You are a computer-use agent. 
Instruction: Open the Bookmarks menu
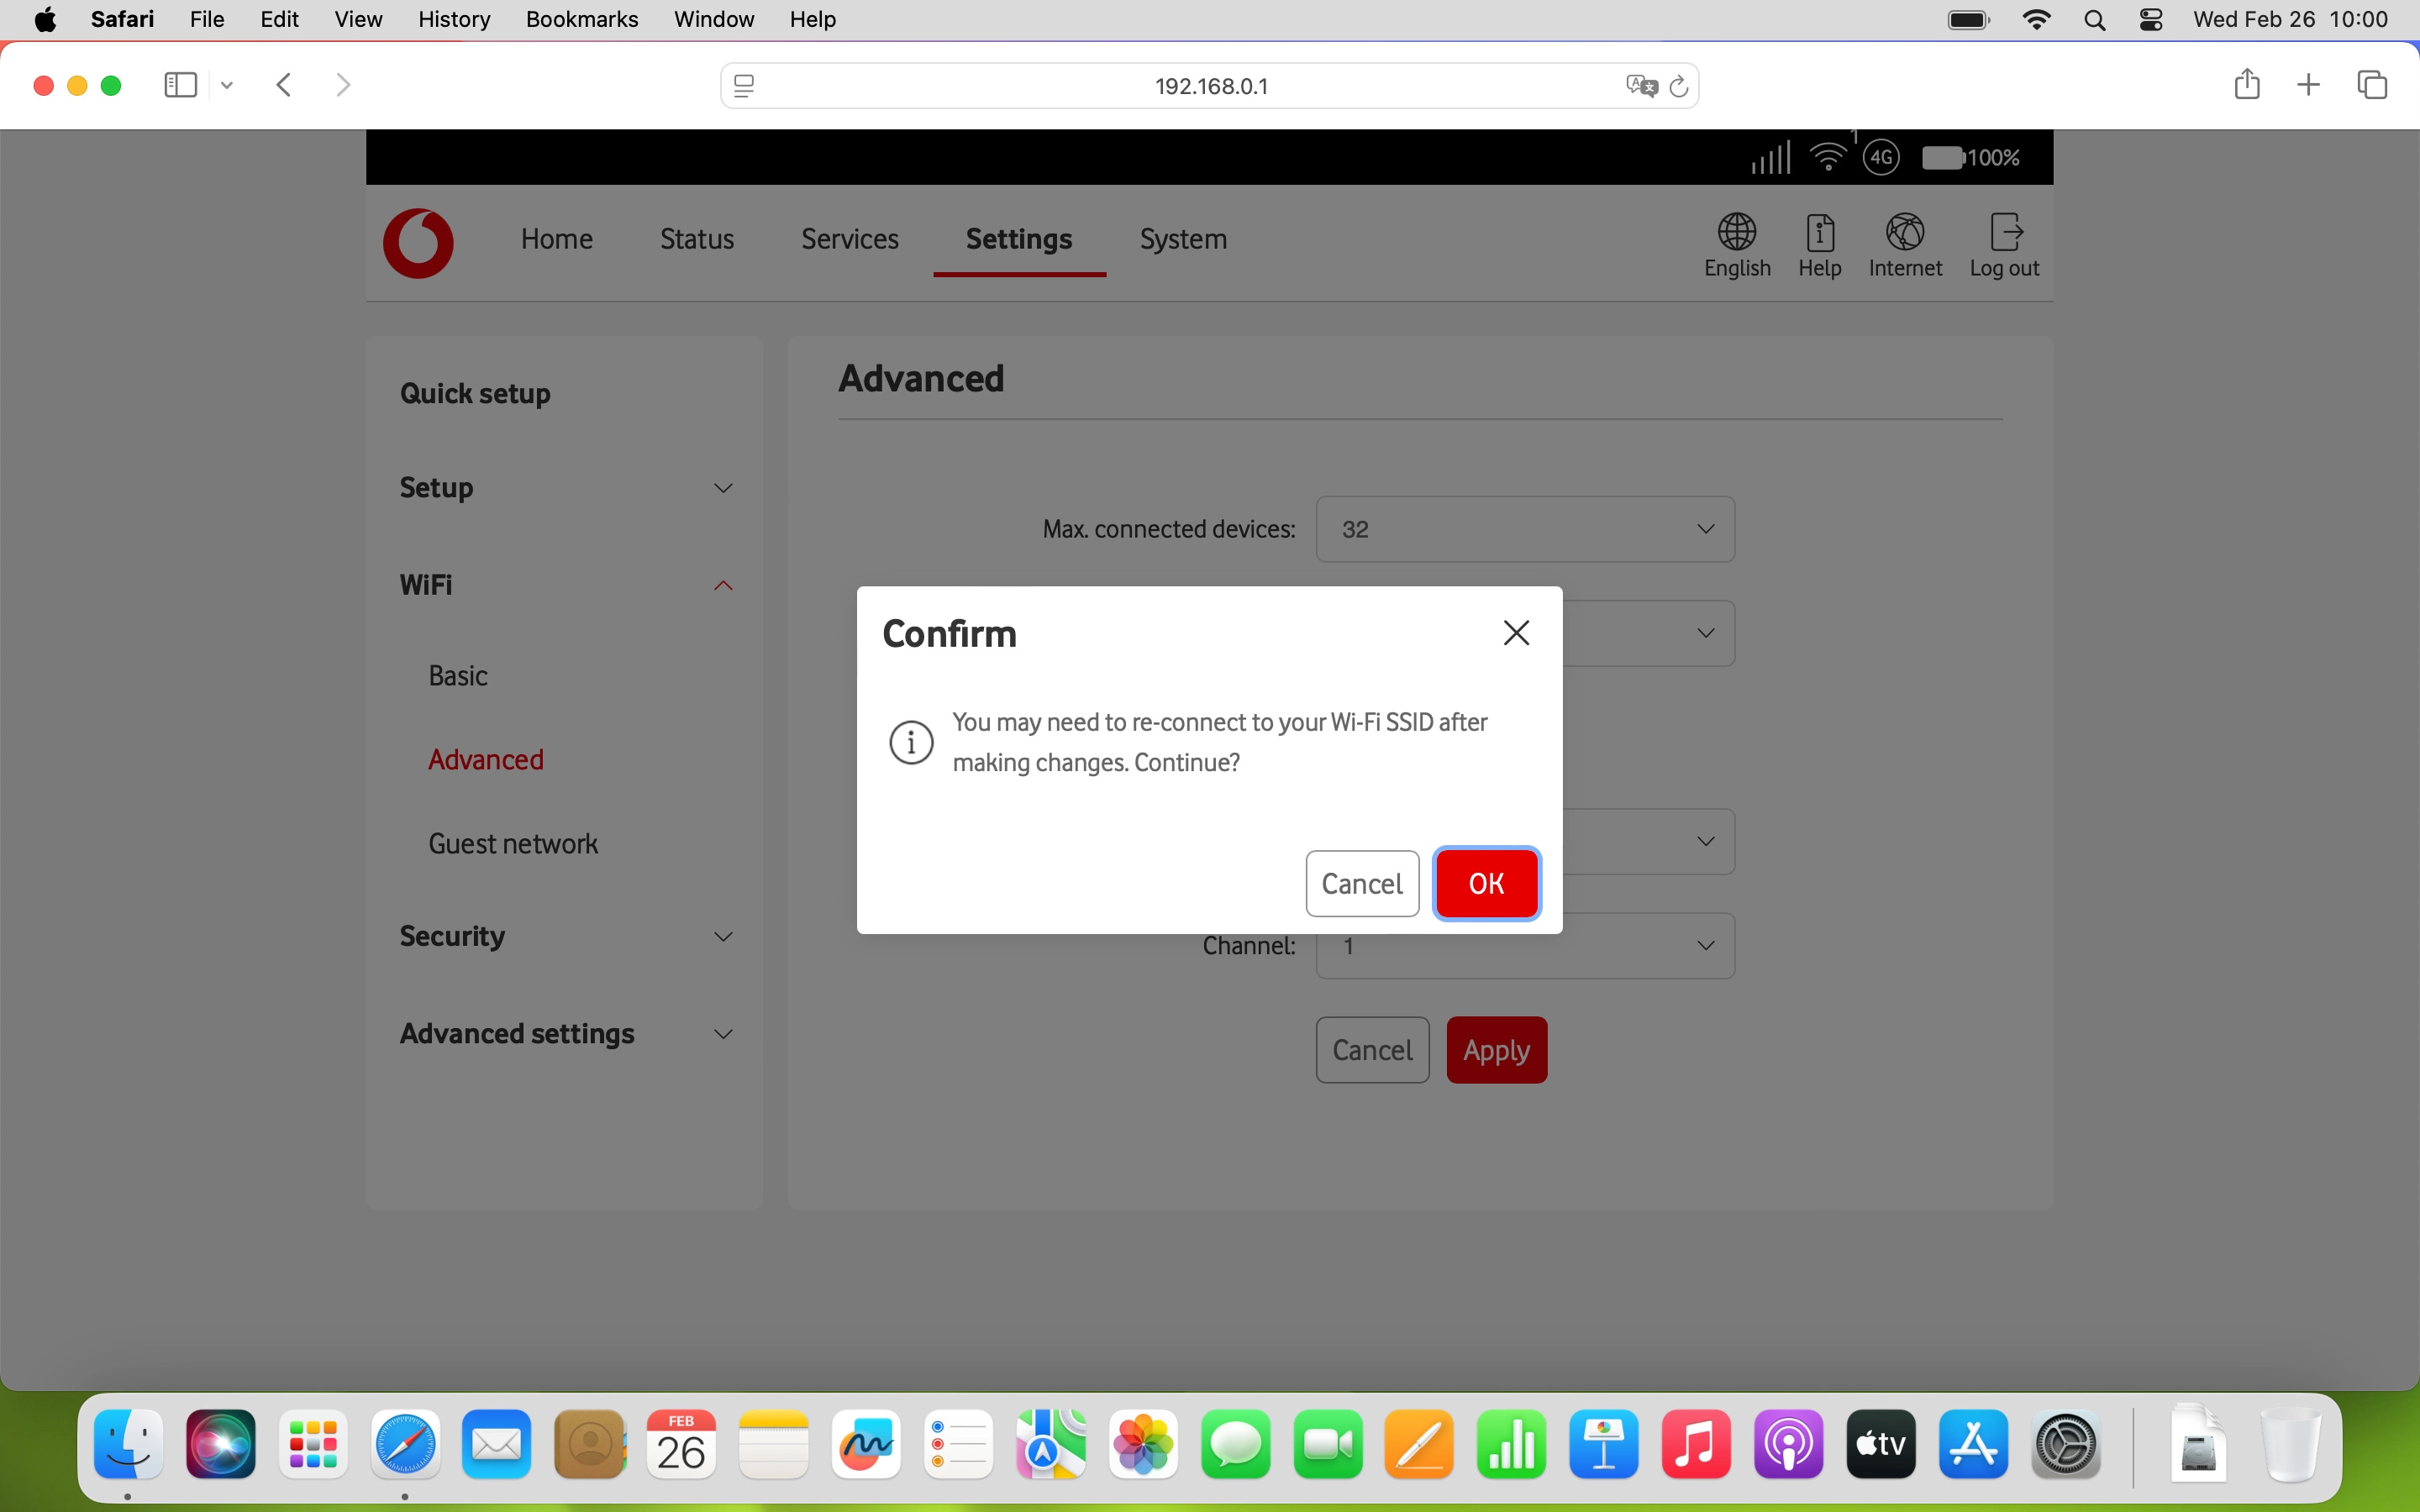tap(581, 19)
